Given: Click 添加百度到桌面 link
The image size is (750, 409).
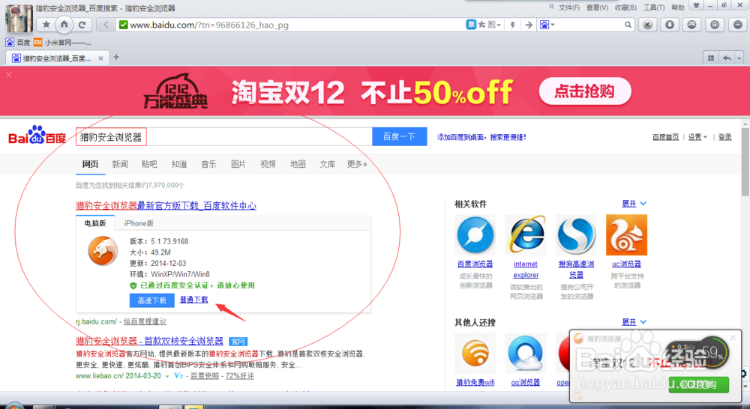Looking at the screenshot, I should click(x=481, y=137).
